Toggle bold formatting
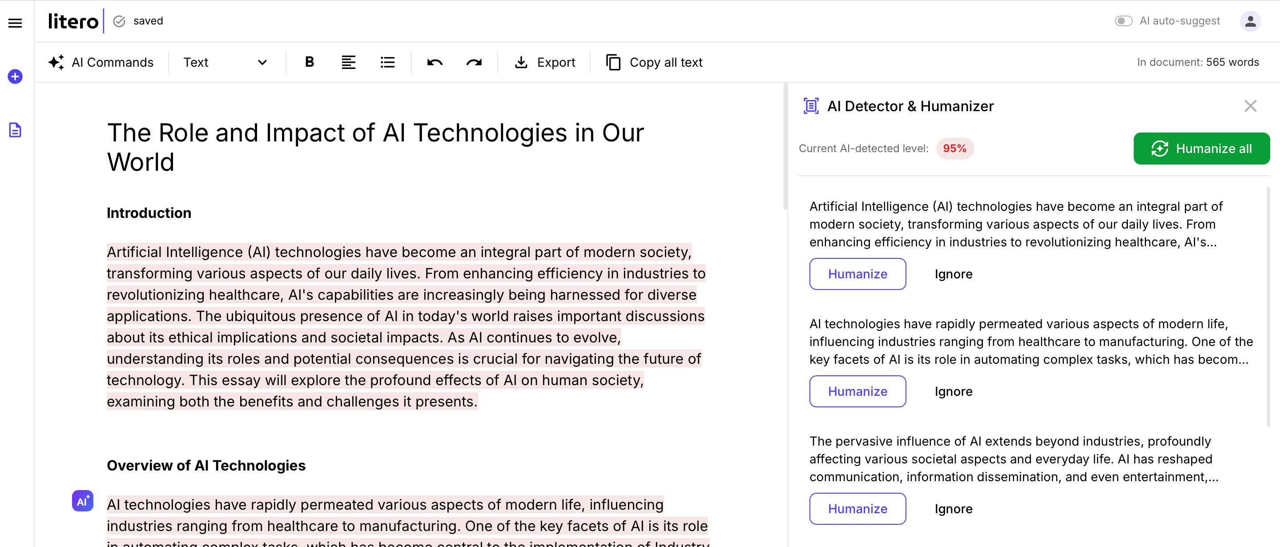The width and height of the screenshot is (1280, 547). pyautogui.click(x=309, y=62)
